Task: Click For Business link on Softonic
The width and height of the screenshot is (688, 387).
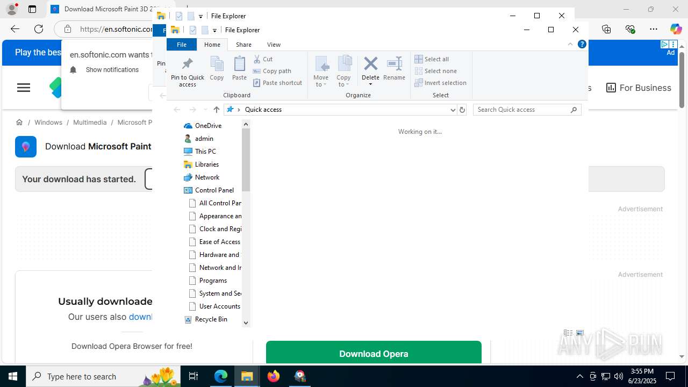Action: tap(639, 88)
